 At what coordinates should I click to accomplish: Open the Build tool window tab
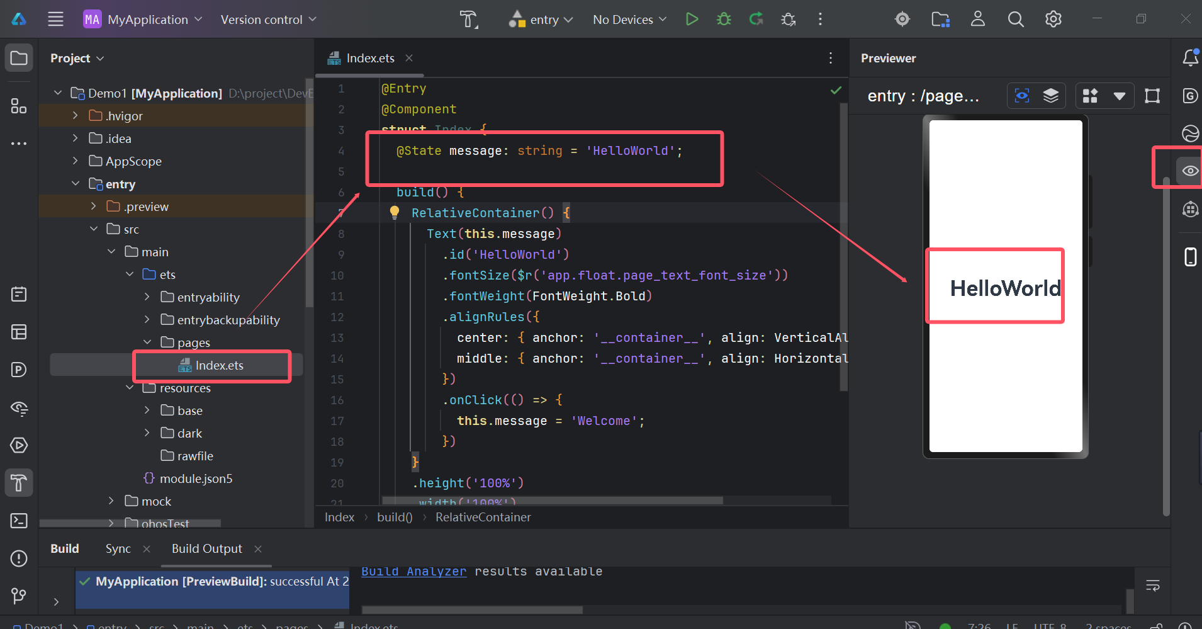65,548
